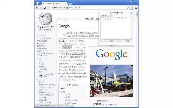
Task: Click inside the popup memo text area
Action: [x=115, y=27]
